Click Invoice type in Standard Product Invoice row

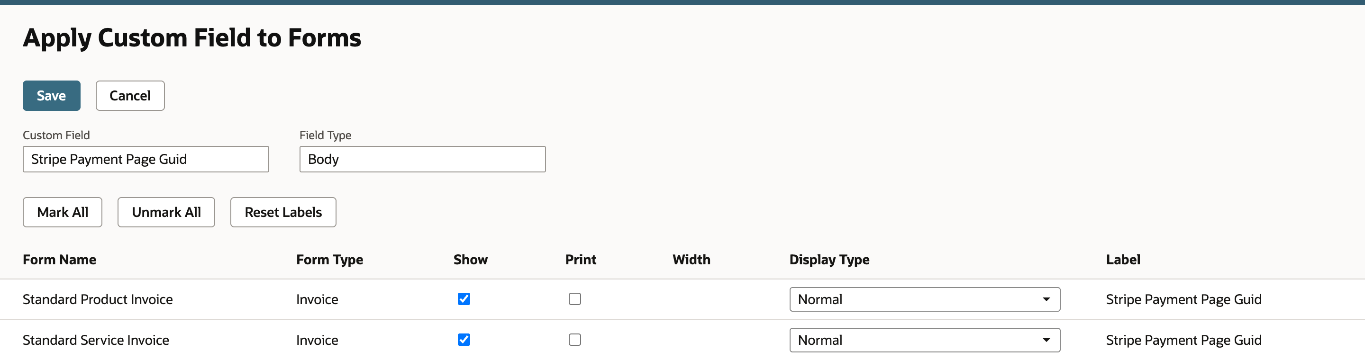tap(317, 300)
